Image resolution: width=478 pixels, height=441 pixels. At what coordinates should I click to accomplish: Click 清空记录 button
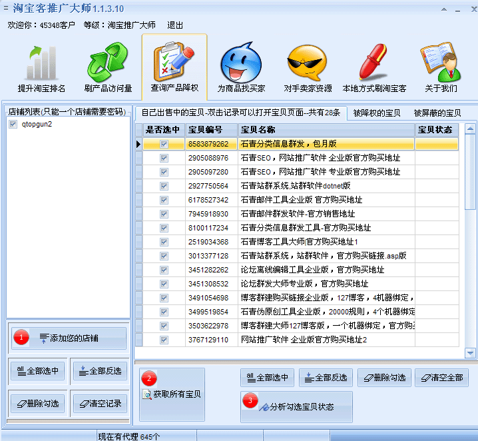pos(101,404)
